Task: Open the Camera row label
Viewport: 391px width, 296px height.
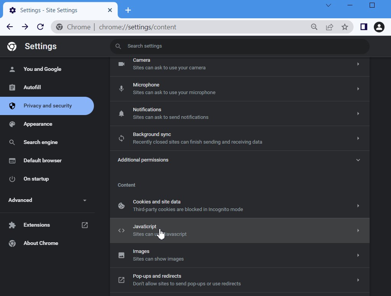Action: coord(141,60)
